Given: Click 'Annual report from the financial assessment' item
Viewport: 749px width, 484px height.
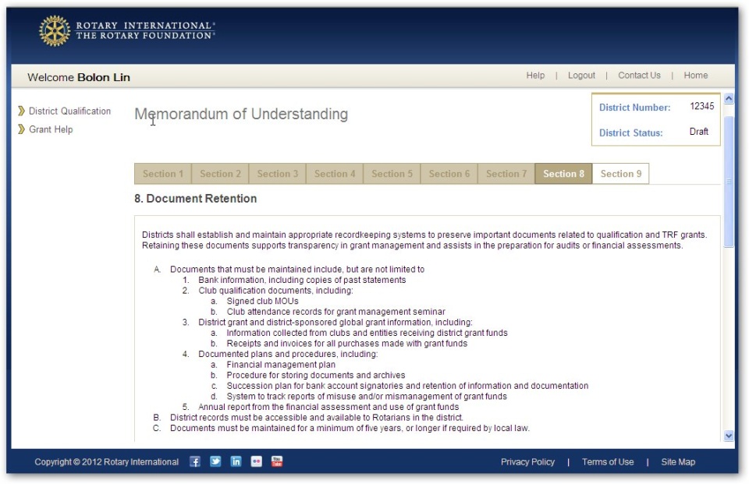Looking at the screenshot, I should point(328,407).
